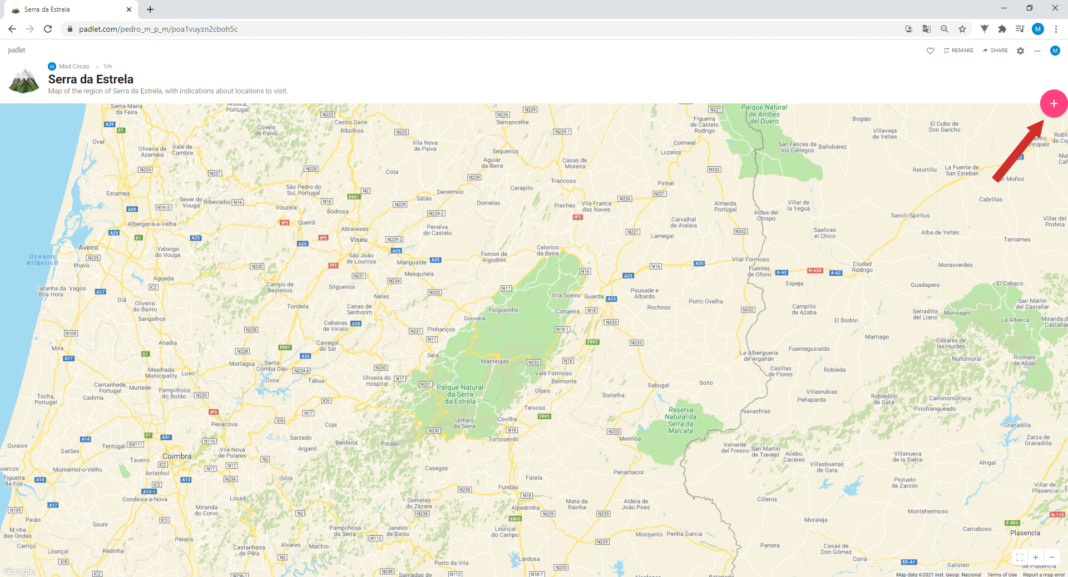Translate this page icon
Image resolution: width=1068 pixels, height=577 pixels.
coord(927,29)
